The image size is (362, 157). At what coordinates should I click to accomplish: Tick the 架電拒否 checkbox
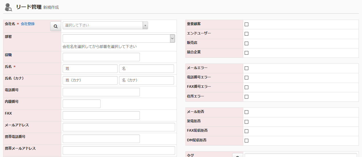(x=247, y=122)
